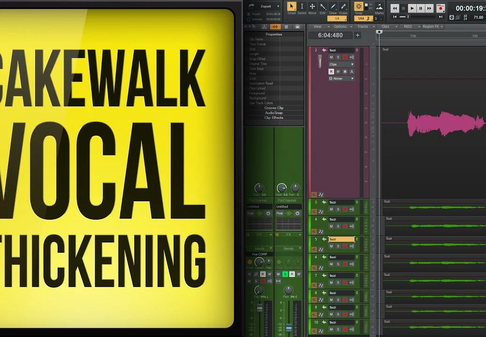486x337 pixels.
Task: Collapse track 2 using the maximize arrows
Action: 357,50
